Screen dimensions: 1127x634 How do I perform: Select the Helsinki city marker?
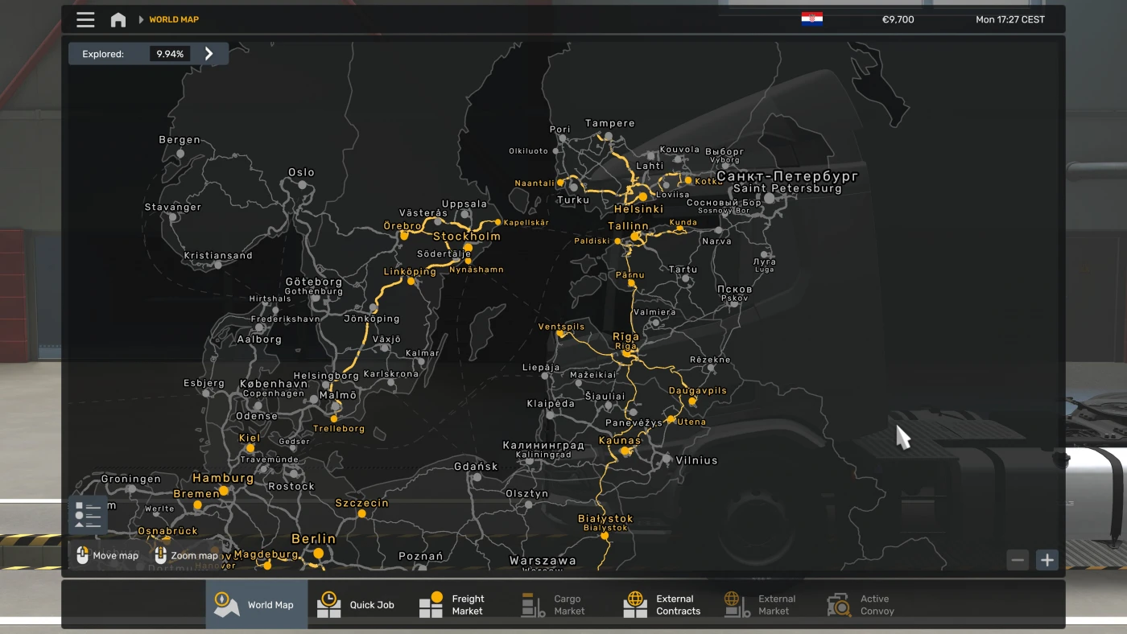[x=642, y=196]
